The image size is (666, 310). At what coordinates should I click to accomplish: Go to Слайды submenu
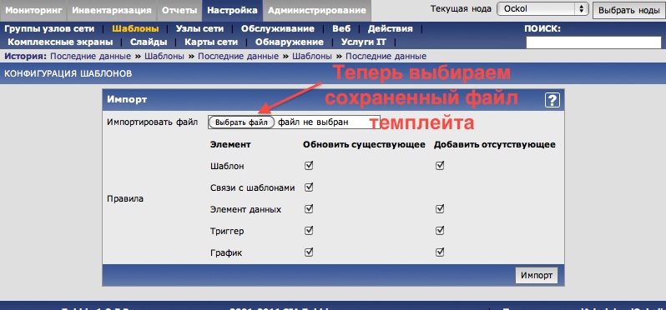click(x=149, y=42)
